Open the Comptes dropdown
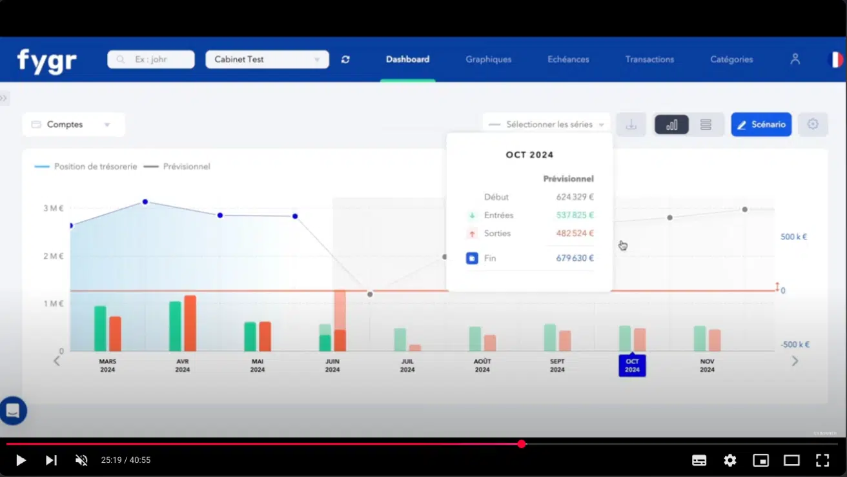 73,125
